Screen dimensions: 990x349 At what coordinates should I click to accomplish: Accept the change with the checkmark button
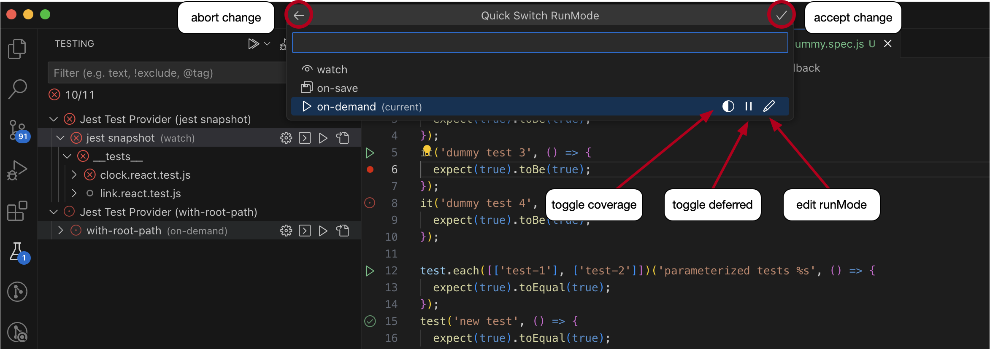click(x=781, y=16)
